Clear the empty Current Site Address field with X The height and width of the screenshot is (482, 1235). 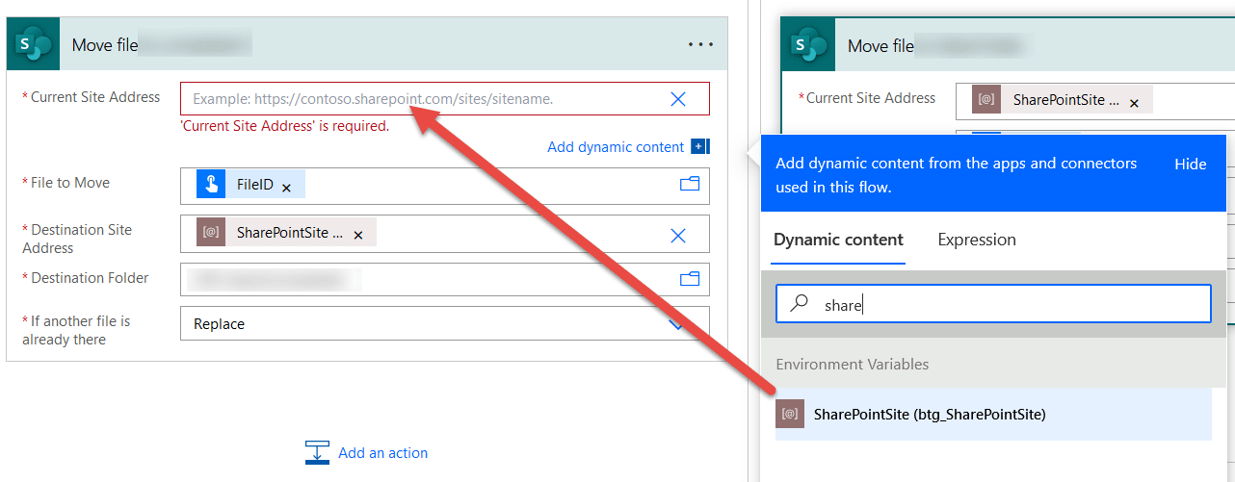point(678,99)
